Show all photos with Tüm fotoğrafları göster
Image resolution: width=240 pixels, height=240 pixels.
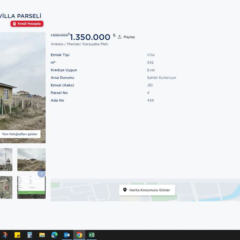point(20,134)
